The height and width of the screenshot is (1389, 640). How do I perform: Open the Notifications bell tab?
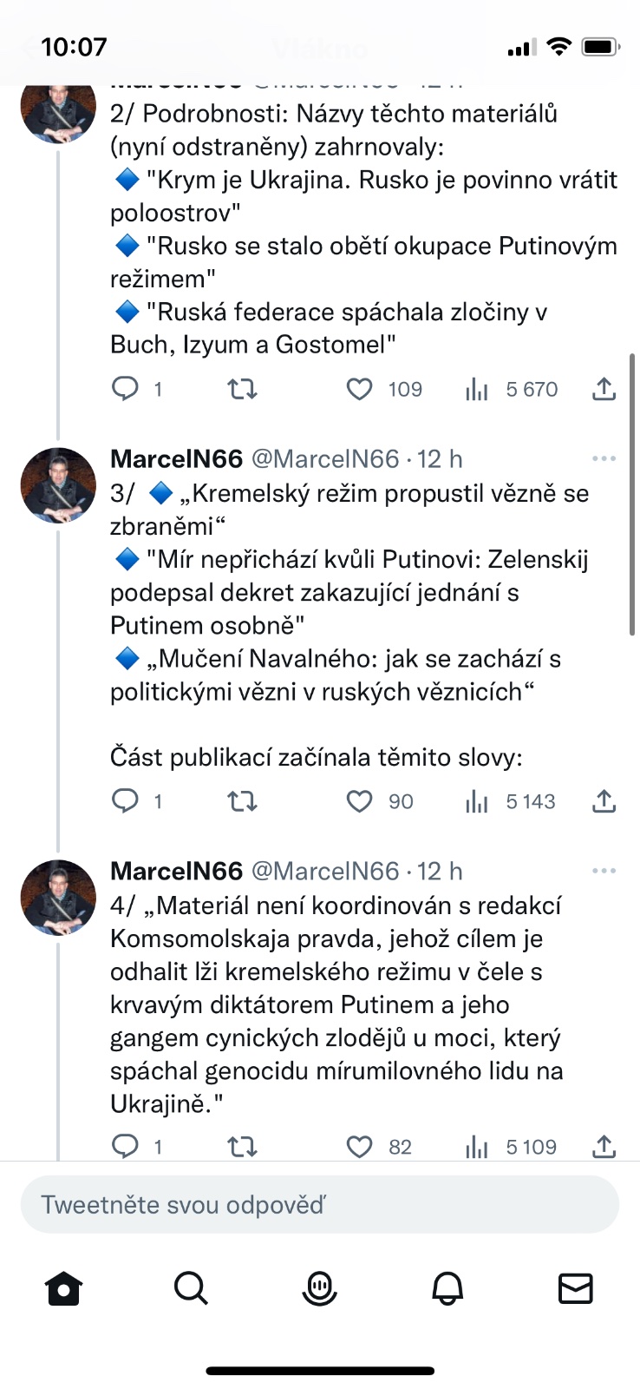[x=447, y=1288]
